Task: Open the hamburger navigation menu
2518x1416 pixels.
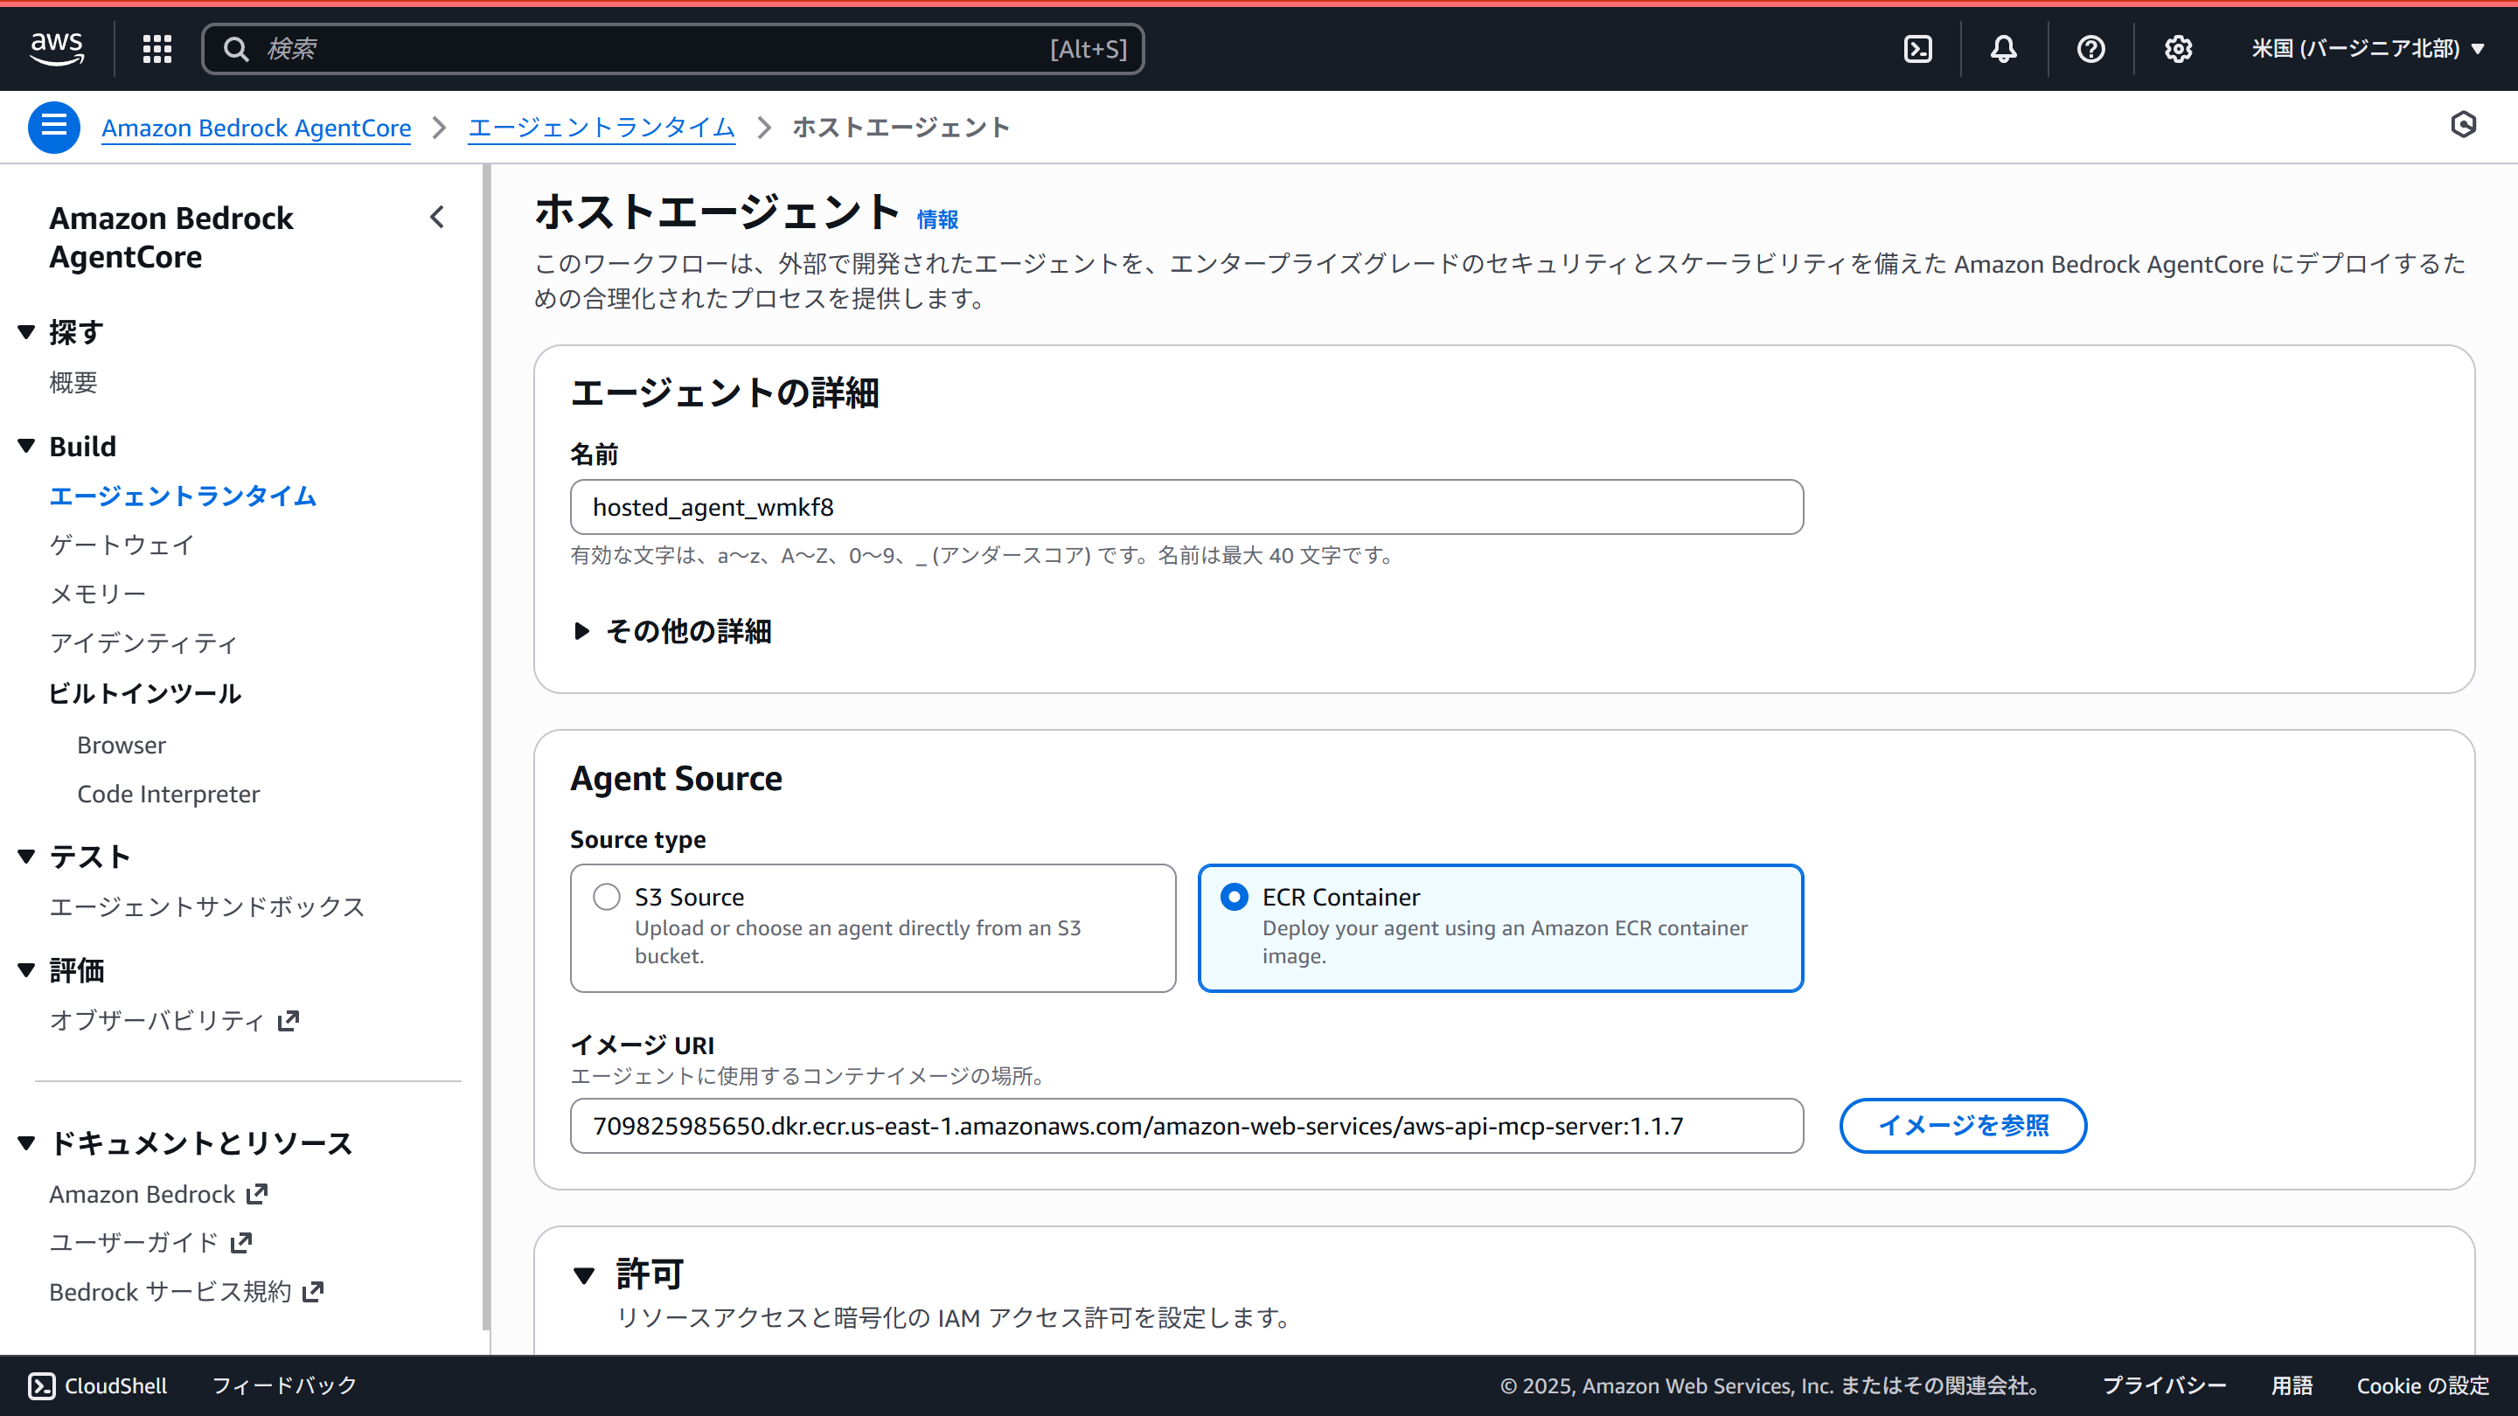Action: click(53, 126)
